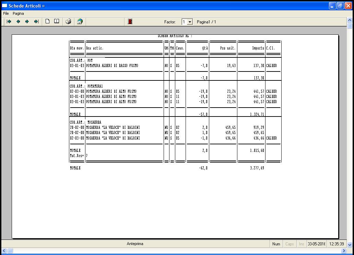Print the Schede Articoli report

click(68, 22)
